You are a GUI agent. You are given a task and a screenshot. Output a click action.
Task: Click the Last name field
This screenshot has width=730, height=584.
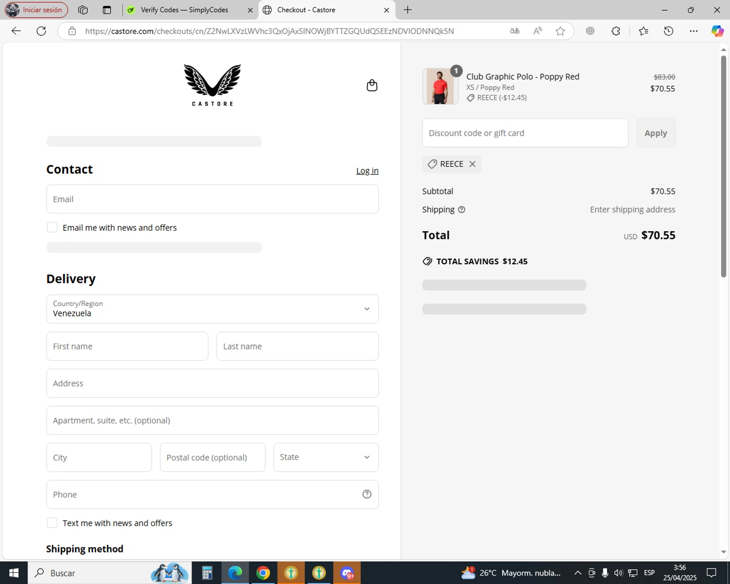[297, 346]
